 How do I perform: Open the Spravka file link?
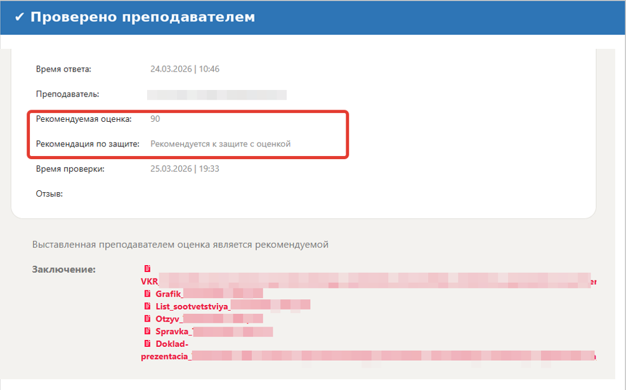(x=214, y=332)
